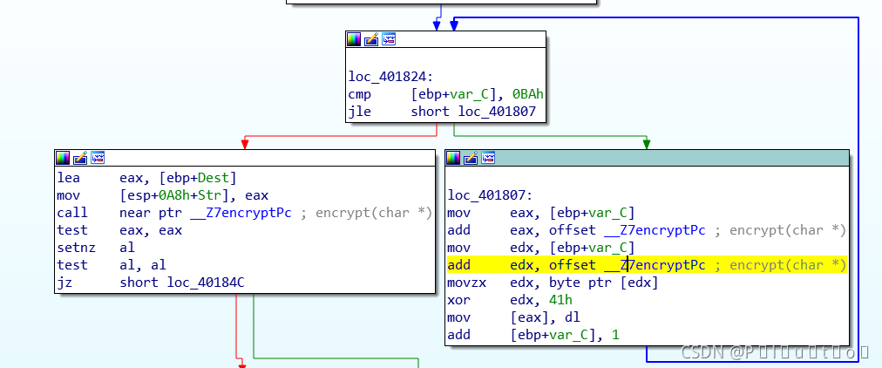
Task: Click mov [esp+0A8h+Str], eax line
Action: coord(163,196)
